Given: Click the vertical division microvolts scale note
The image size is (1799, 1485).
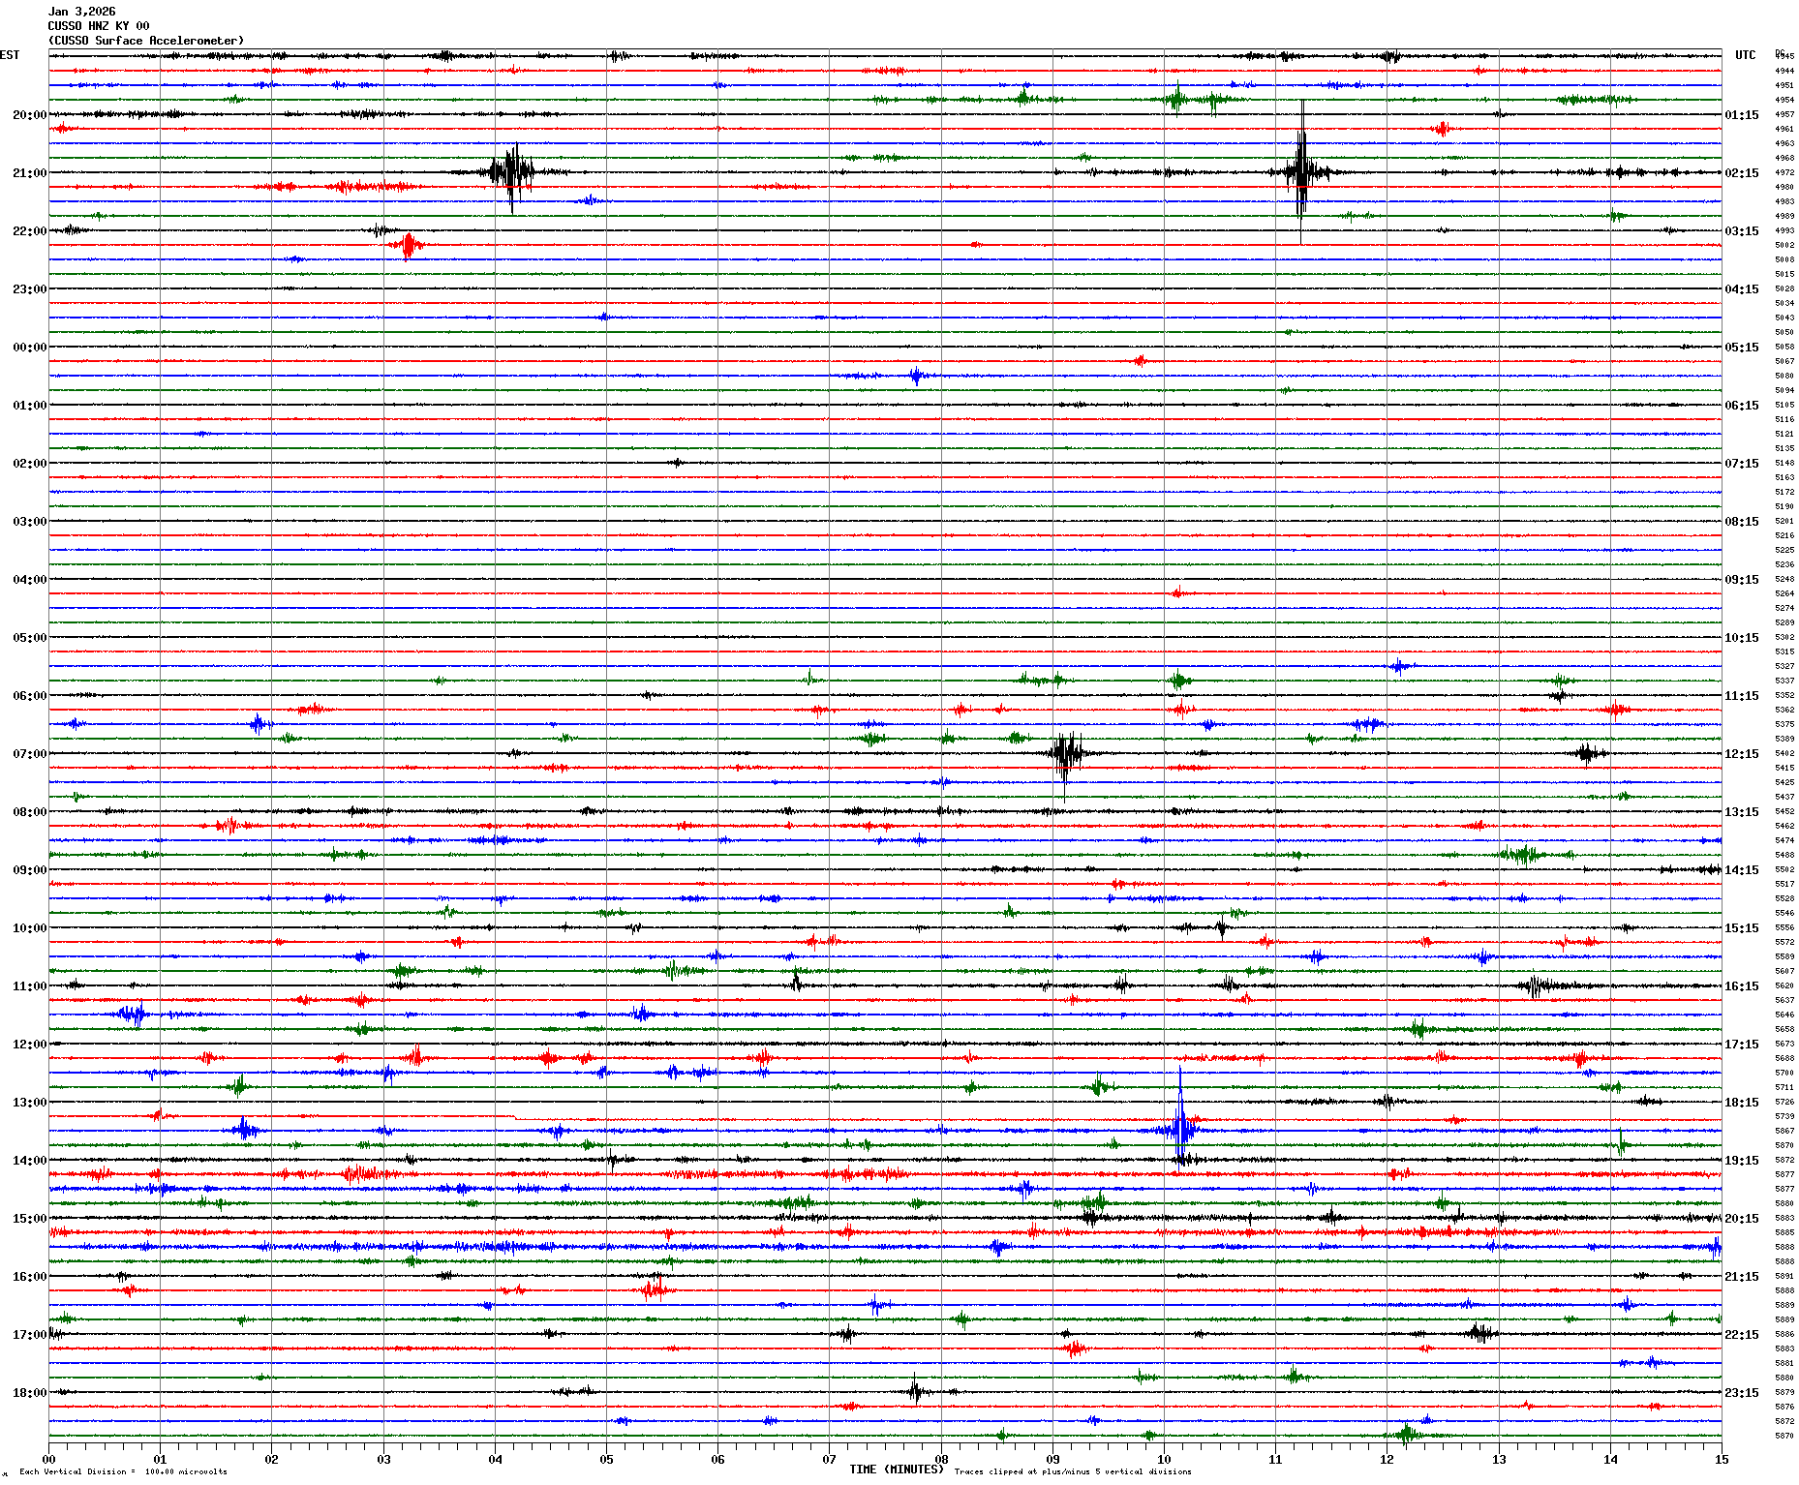Looking at the screenshot, I should click(123, 1471).
